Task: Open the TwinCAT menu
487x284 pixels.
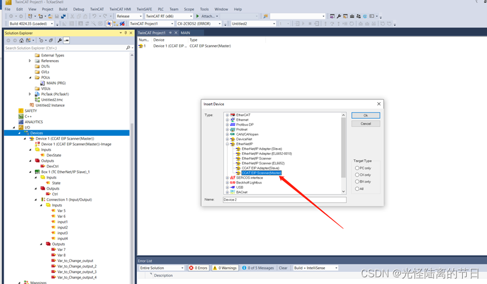Action: [x=97, y=10]
